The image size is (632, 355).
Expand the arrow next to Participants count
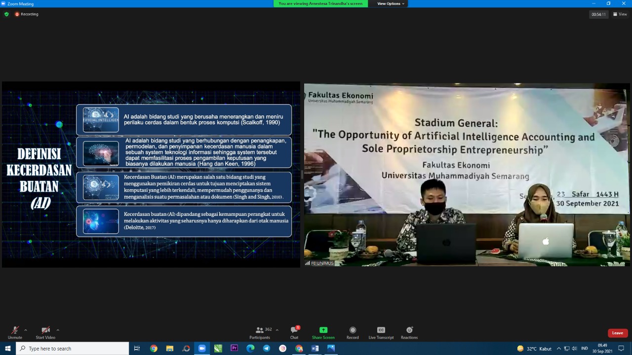(277, 330)
